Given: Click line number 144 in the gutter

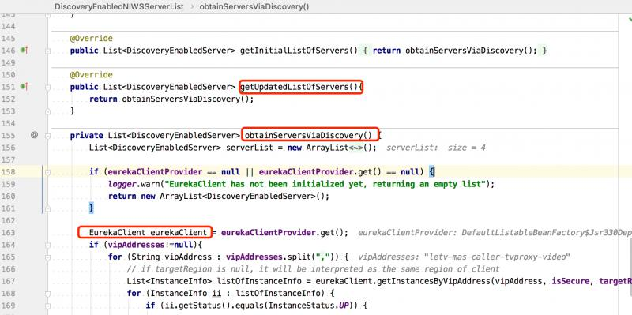Looking at the screenshot, I should pos(8,26).
